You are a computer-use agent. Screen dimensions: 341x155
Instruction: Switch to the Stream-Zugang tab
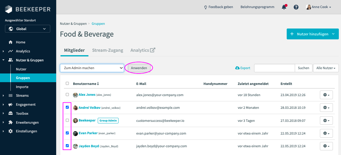point(107,50)
